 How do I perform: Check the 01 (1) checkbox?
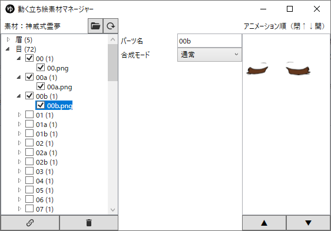pos(29,115)
